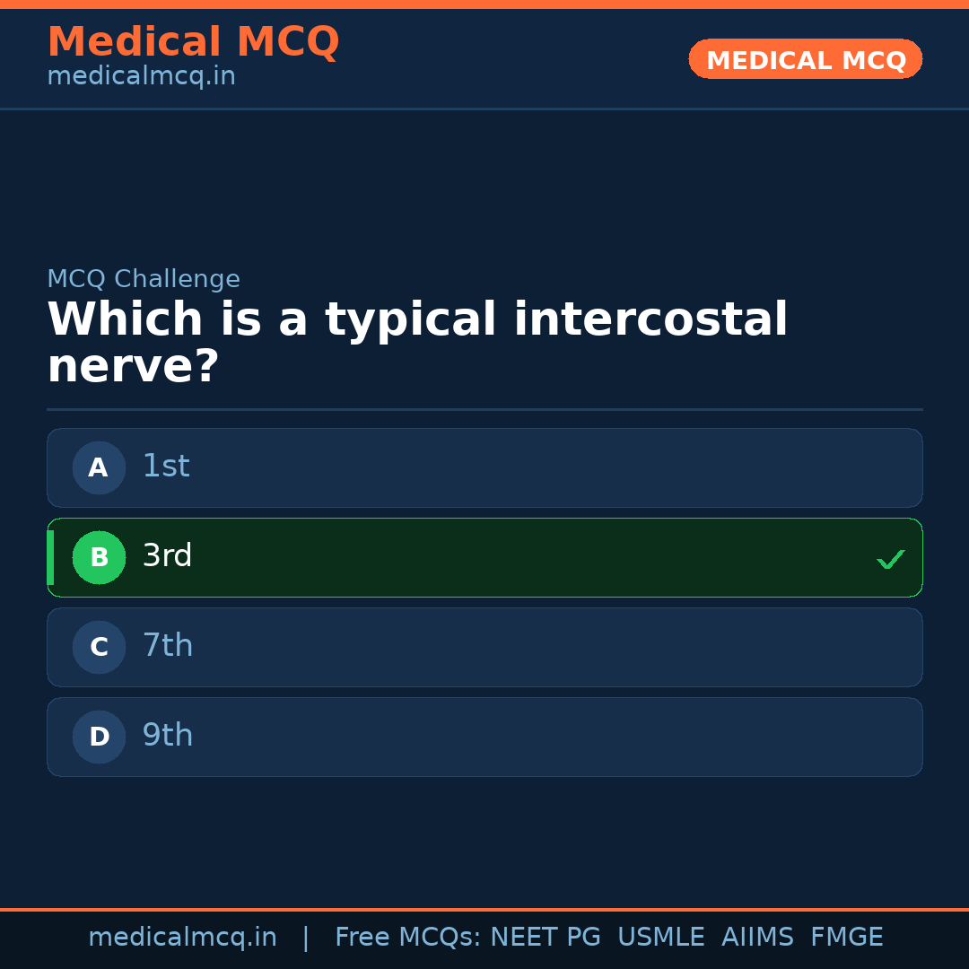Click medicalmcq.in in the footer bar

(x=182, y=937)
